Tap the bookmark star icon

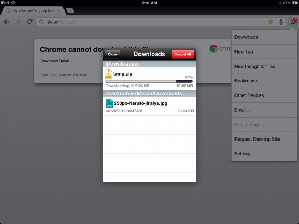point(270,22)
